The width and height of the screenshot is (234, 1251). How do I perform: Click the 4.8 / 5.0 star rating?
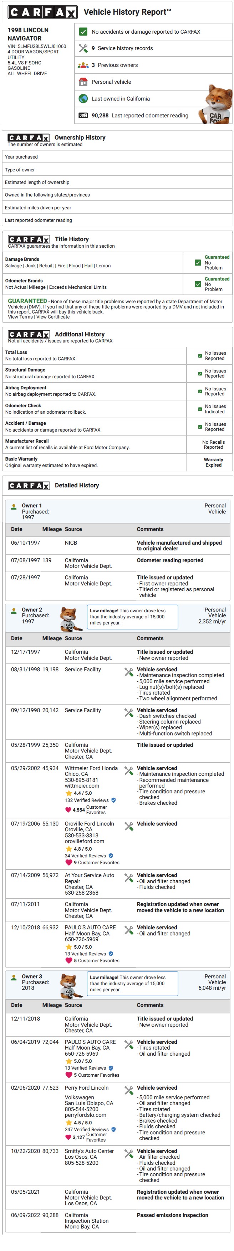78,849
